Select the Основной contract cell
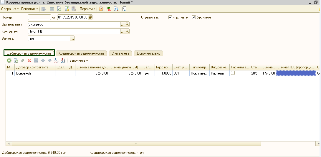Viewport: 321px width, 157px height. click(x=35, y=73)
